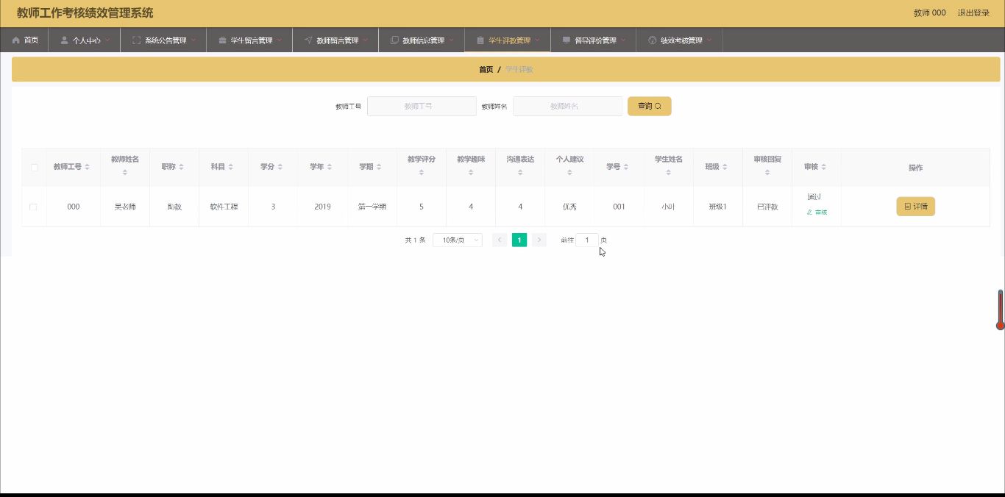Sort by the 班级 column arrows

tap(725, 168)
